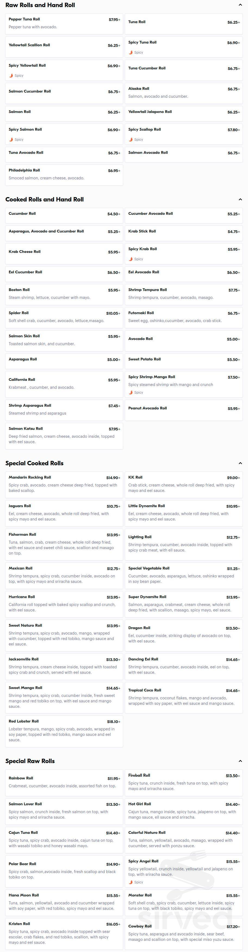This screenshot has width=248, height=952.
Task: Select the spicy indicator on Spicy Salmon Roll
Action: click(11, 140)
